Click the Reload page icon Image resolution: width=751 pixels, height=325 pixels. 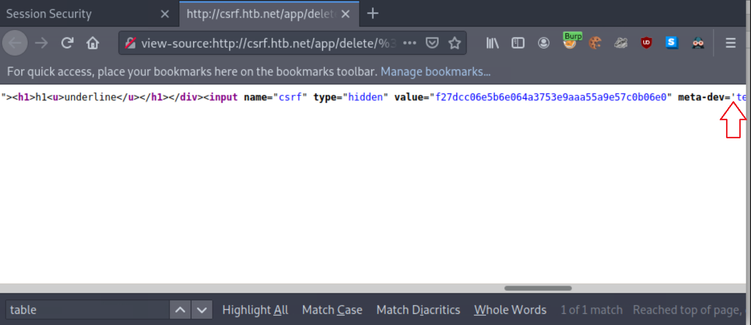pos(67,43)
